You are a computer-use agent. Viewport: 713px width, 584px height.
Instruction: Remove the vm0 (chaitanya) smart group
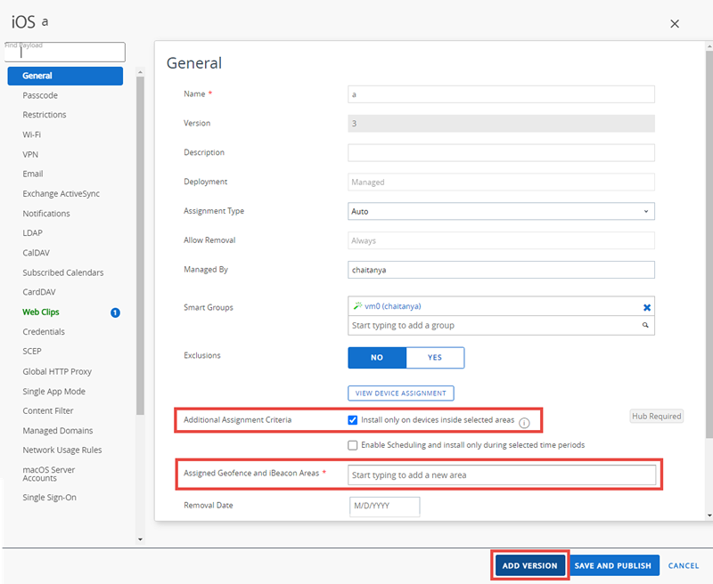pos(647,307)
